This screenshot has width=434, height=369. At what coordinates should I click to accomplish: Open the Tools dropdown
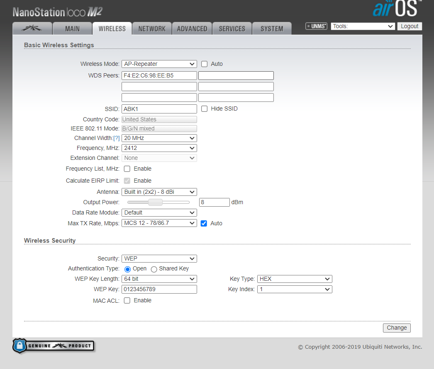point(363,26)
